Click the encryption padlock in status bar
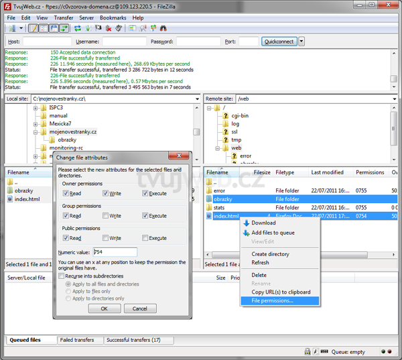Screen dimensions: 402x360 (x=307, y=351)
